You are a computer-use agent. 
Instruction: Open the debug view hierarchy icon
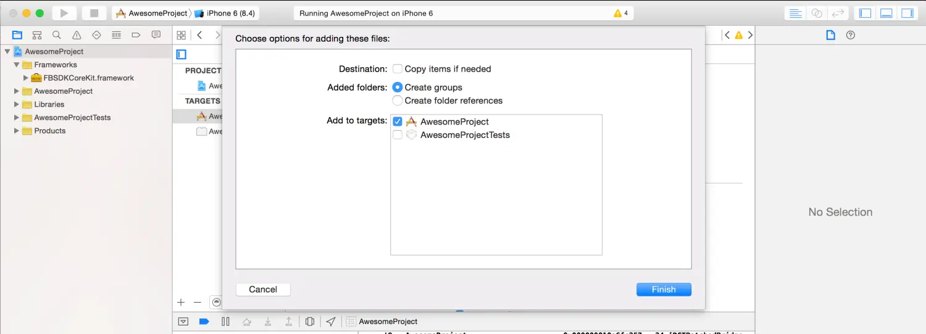point(310,322)
